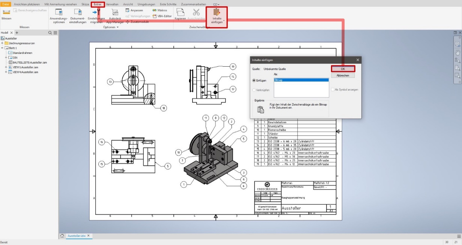
Task: Add a new browser tab with plus
Action: tap(17, 33)
